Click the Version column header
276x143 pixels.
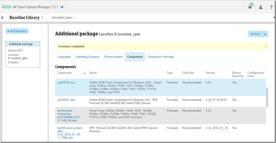210,73
